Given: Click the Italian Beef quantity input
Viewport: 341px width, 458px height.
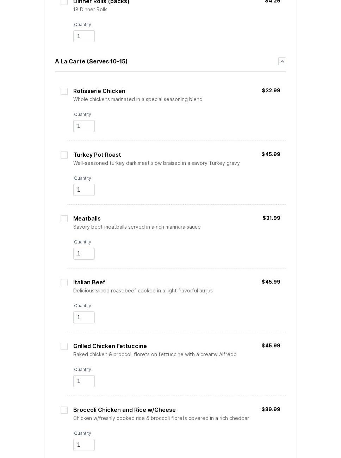Looking at the screenshot, I should tap(84, 317).
